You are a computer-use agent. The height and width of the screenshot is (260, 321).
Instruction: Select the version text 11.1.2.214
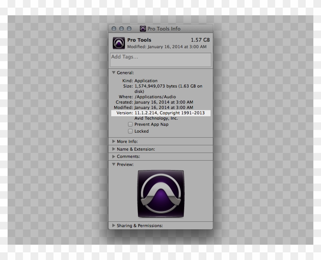coord(146,113)
